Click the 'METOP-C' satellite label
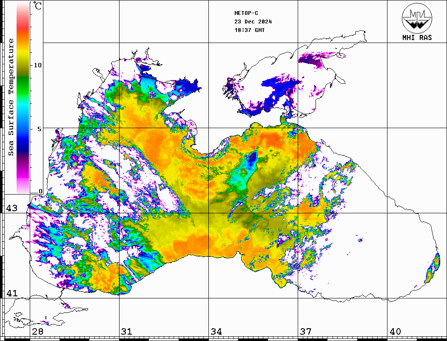Viewport: 447px width, 341px height. pos(246,13)
